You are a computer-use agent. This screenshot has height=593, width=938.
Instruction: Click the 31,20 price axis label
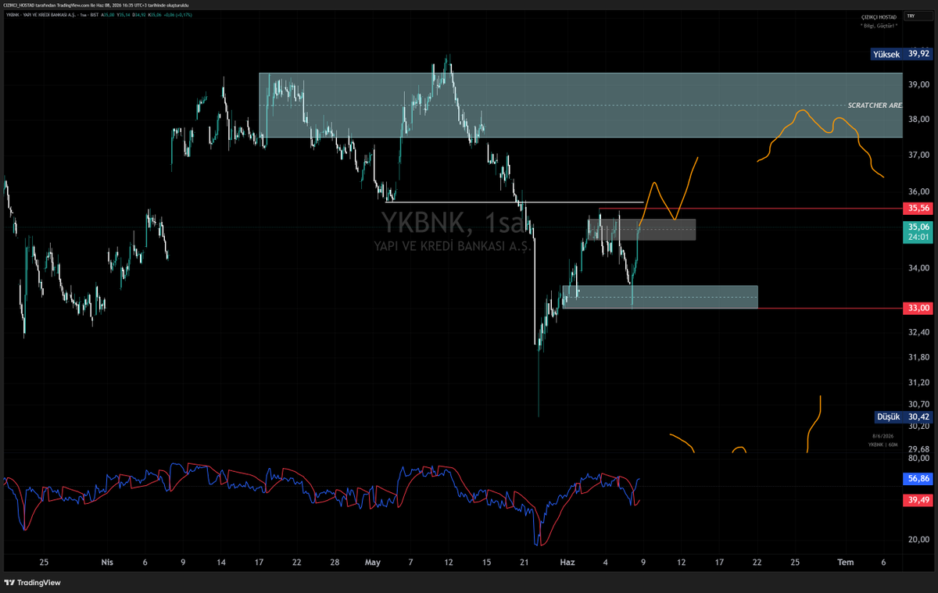(918, 383)
